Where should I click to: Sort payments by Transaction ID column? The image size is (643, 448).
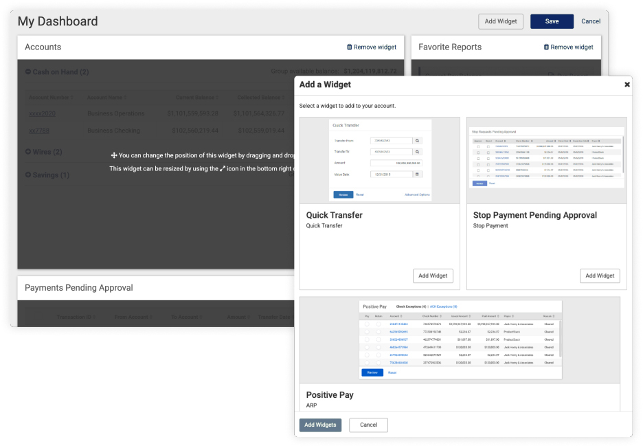(76, 317)
